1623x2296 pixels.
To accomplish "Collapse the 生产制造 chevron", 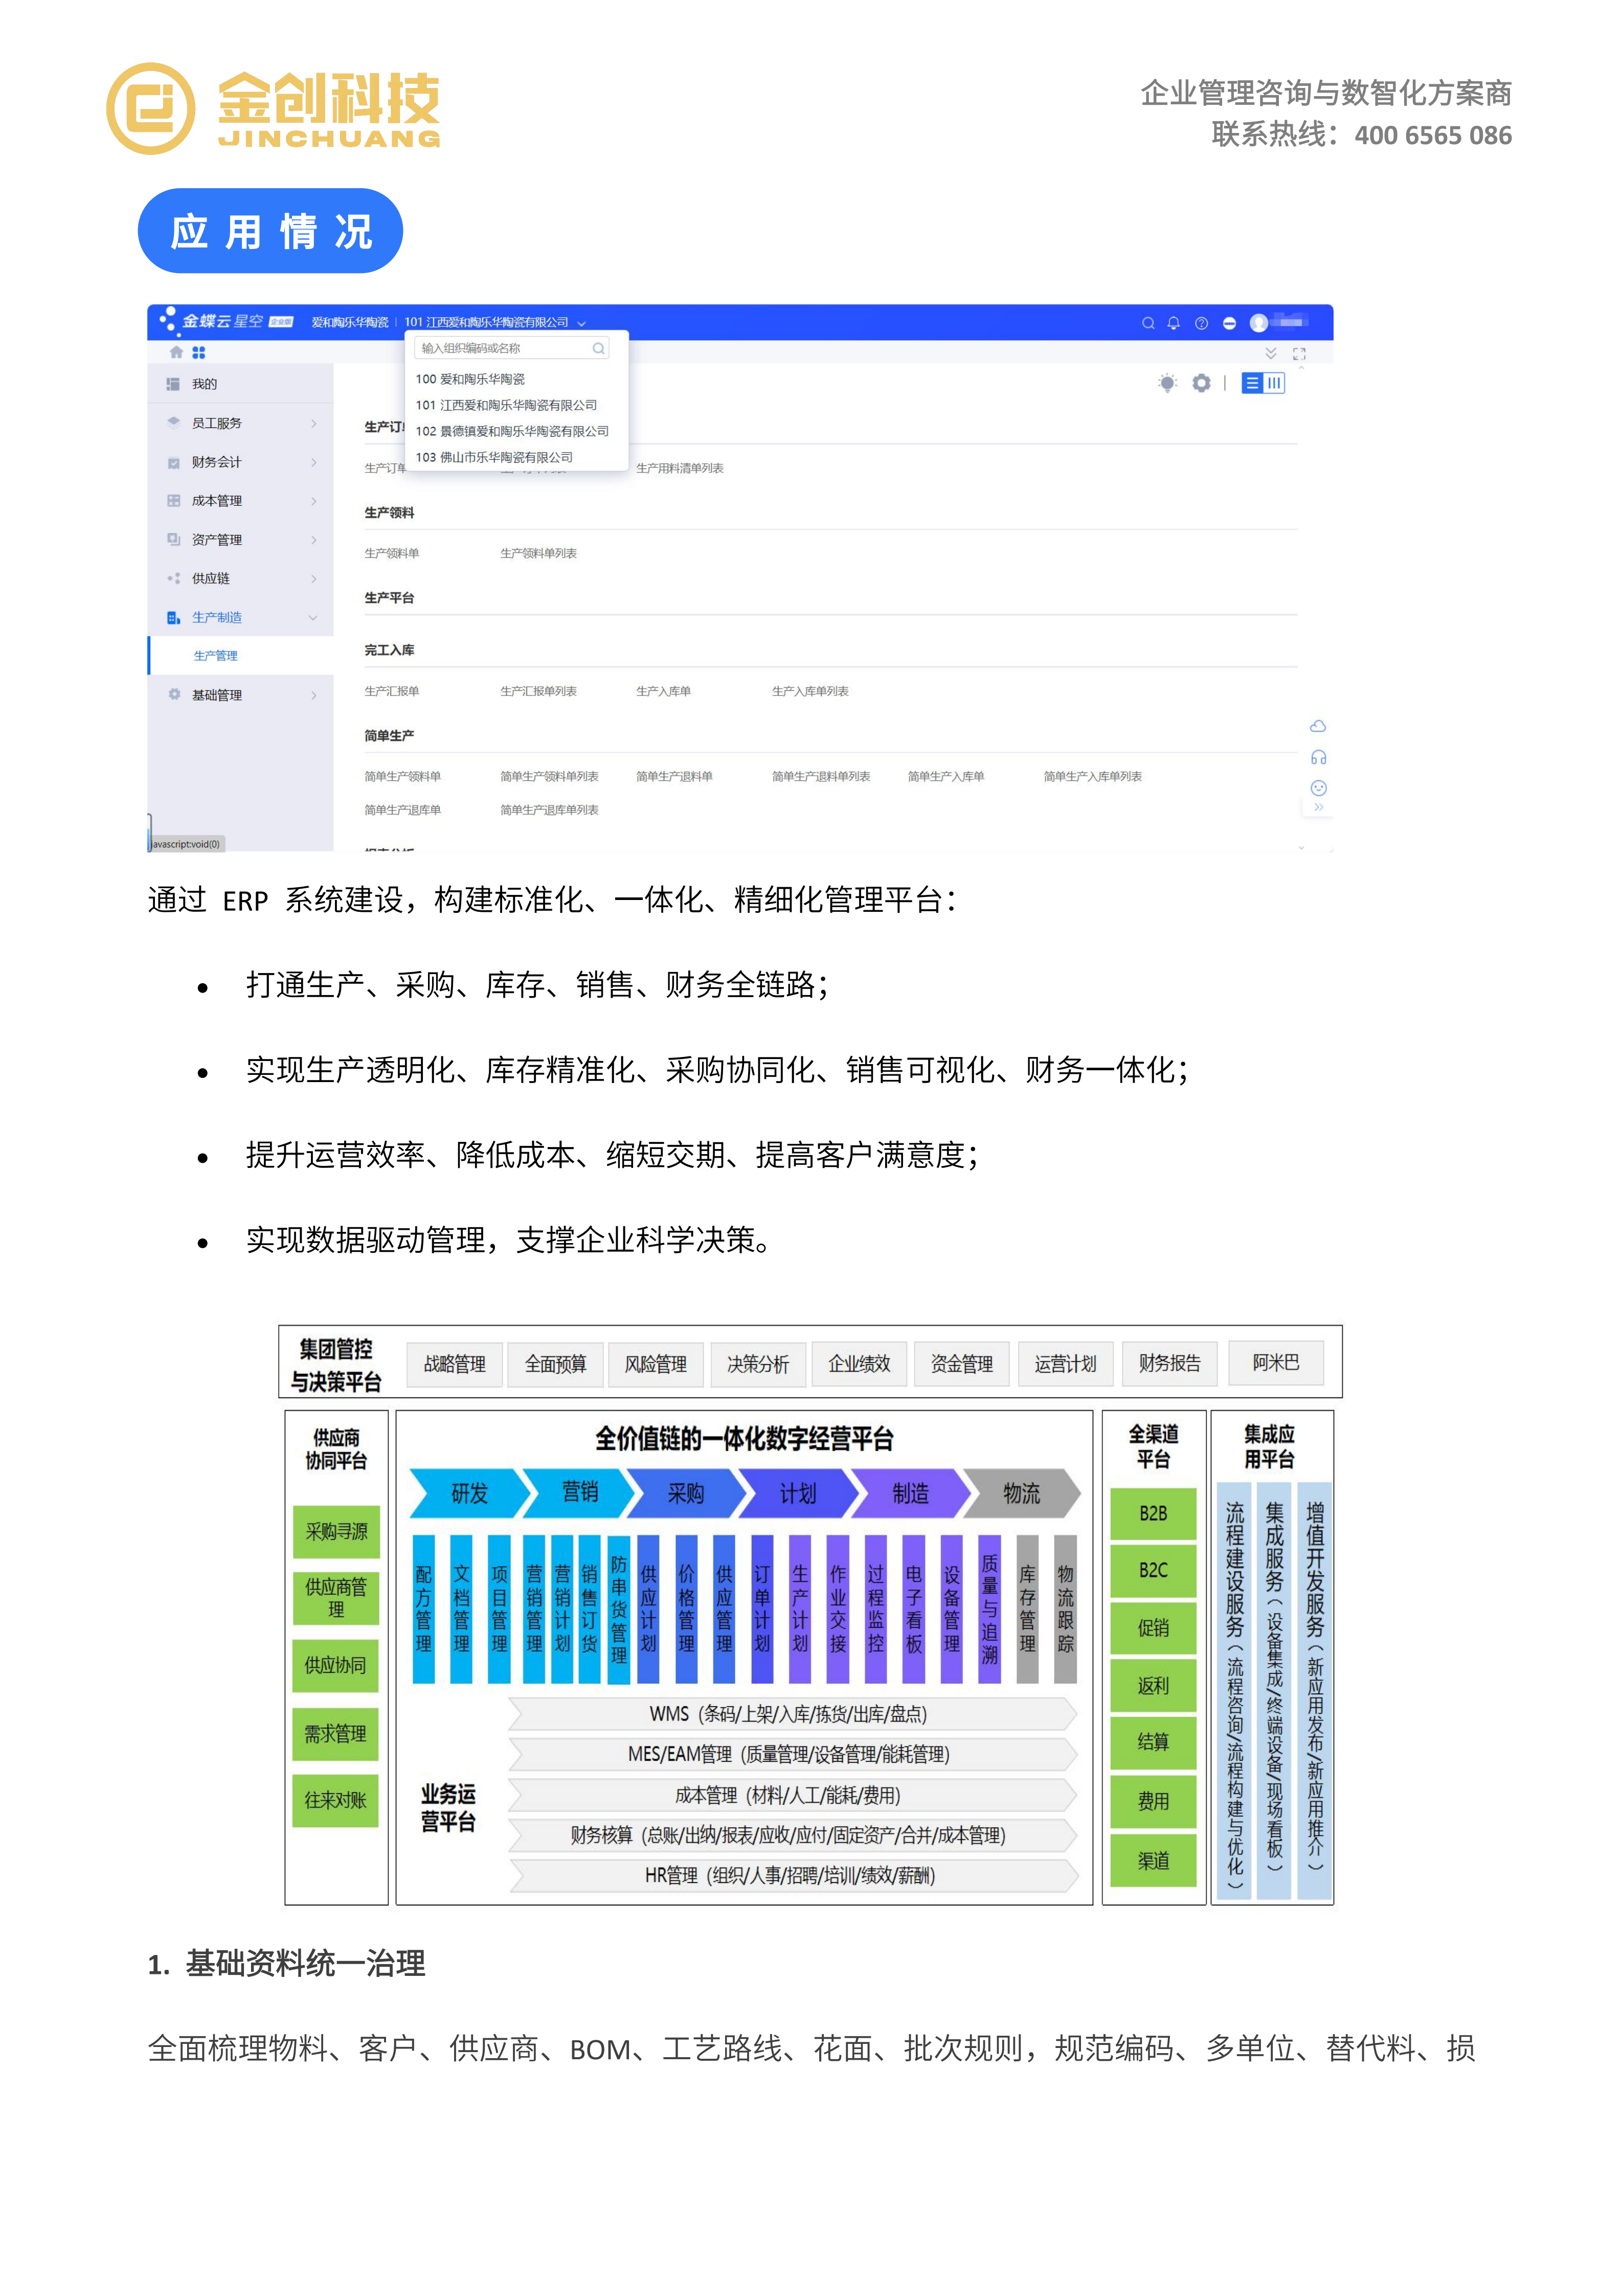I will (x=313, y=617).
